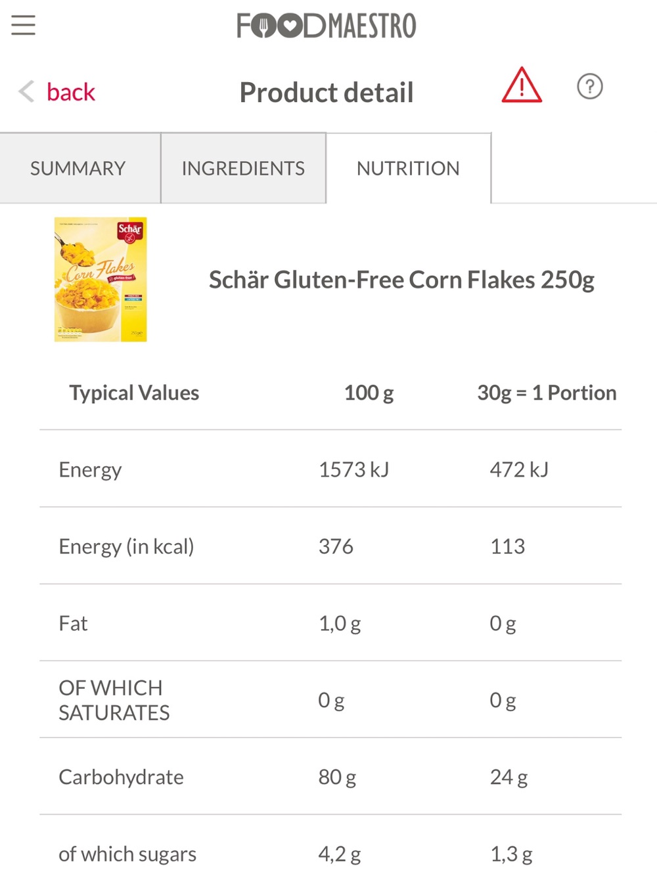The width and height of the screenshot is (657, 876).
Task: Tap the Energy row label
Action: tap(90, 470)
